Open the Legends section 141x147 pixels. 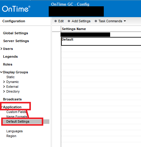click(x=10, y=57)
